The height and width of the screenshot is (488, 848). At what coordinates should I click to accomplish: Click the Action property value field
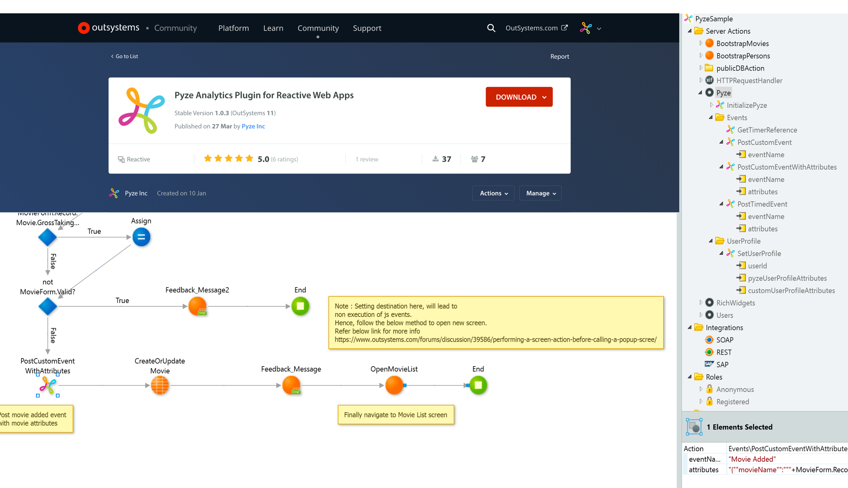[788, 448]
